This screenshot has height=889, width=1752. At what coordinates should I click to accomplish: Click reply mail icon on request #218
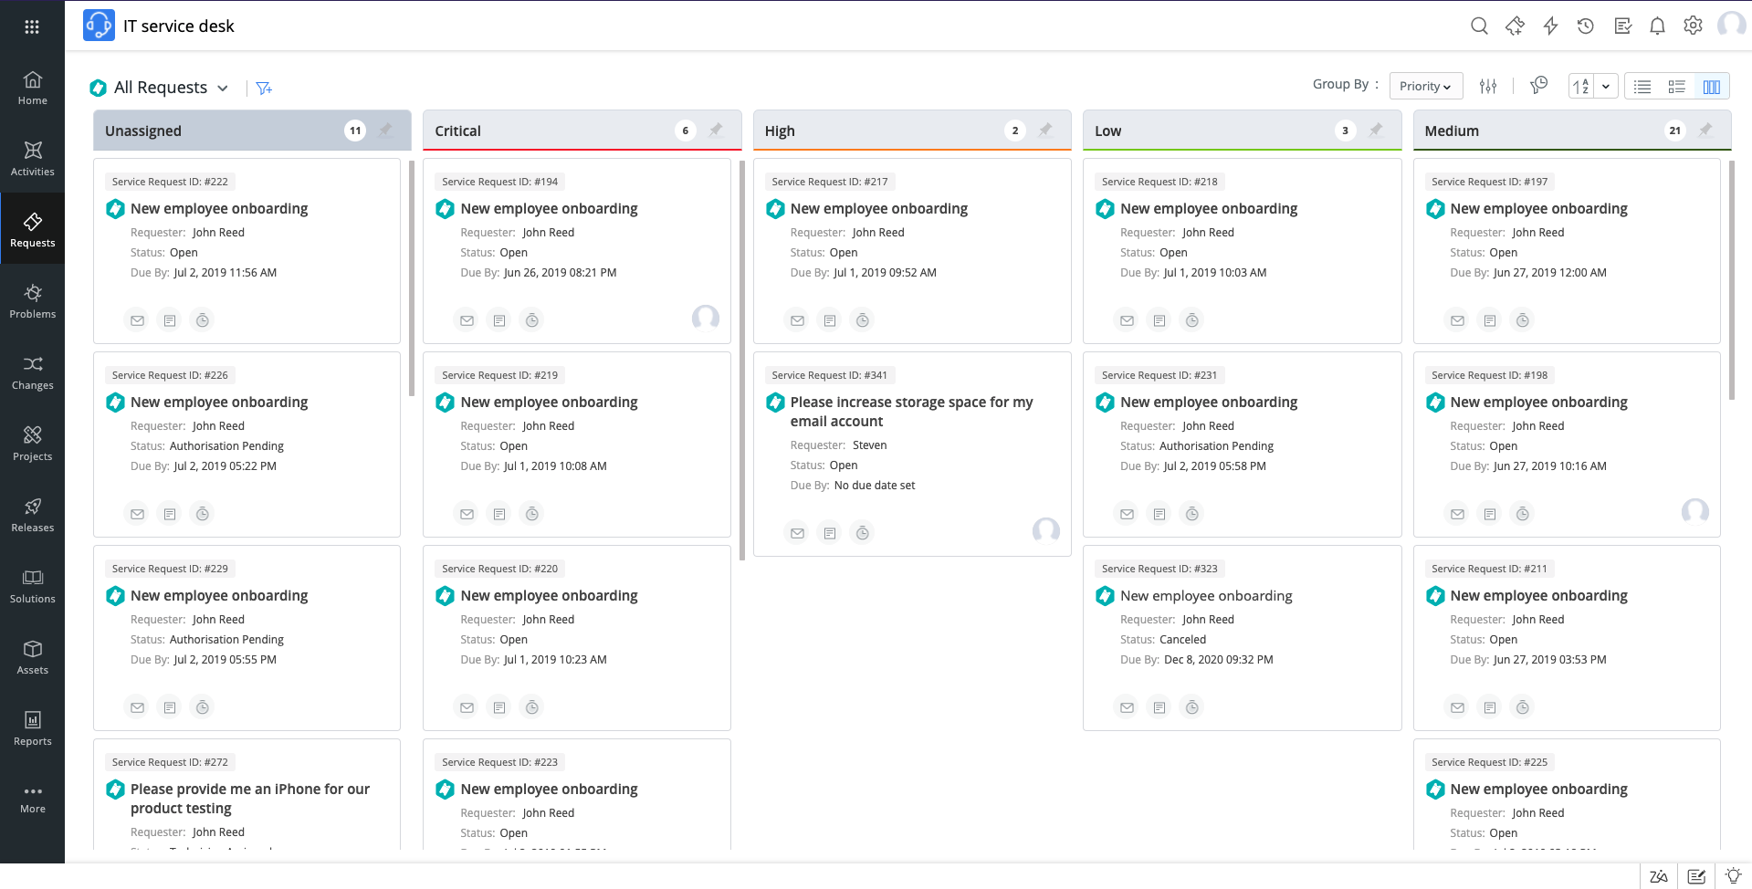[1127, 320]
